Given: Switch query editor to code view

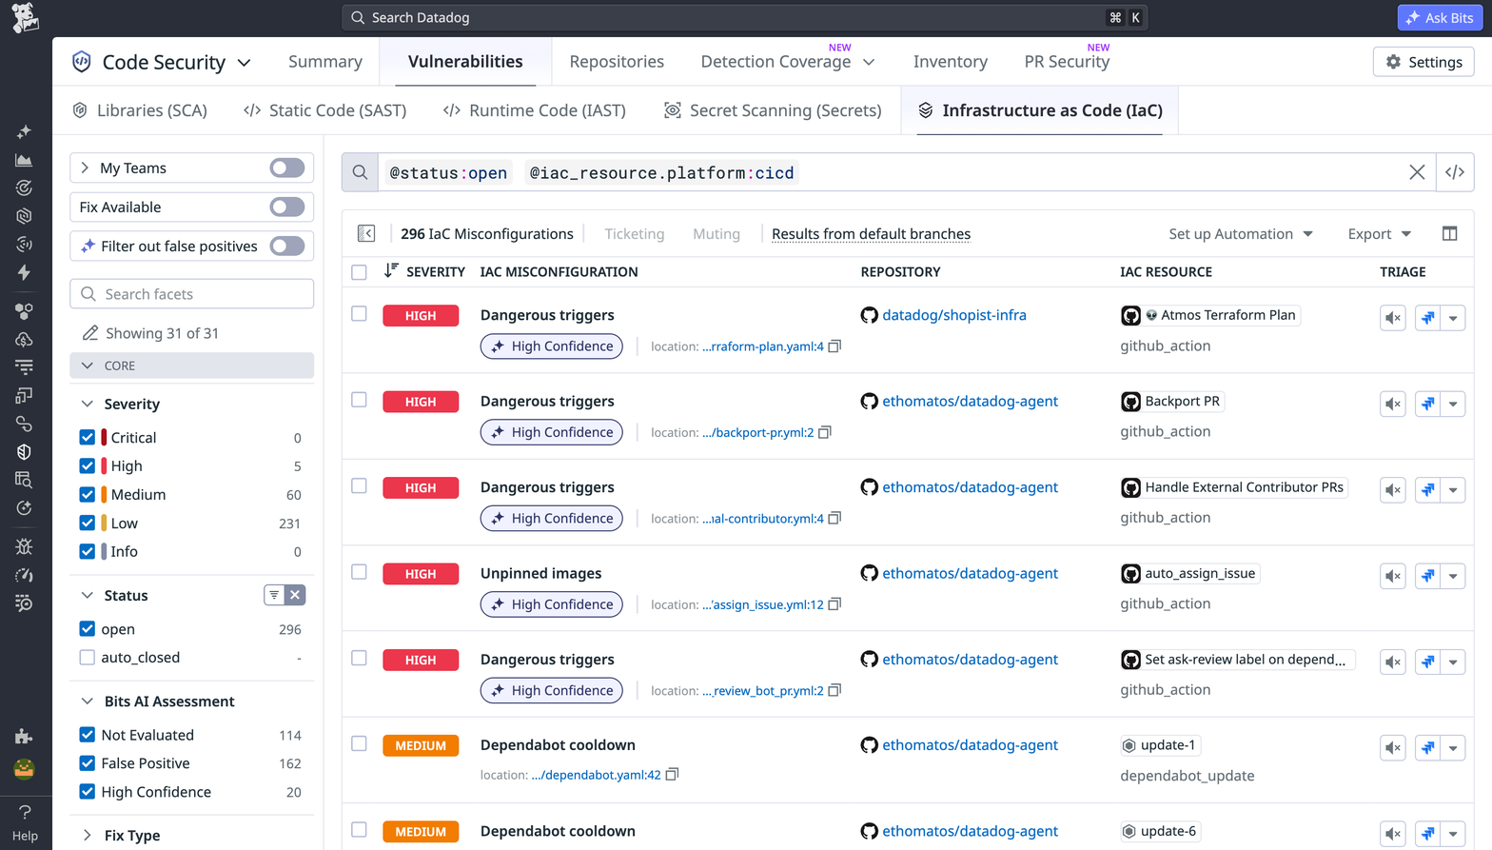Looking at the screenshot, I should pyautogui.click(x=1455, y=172).
